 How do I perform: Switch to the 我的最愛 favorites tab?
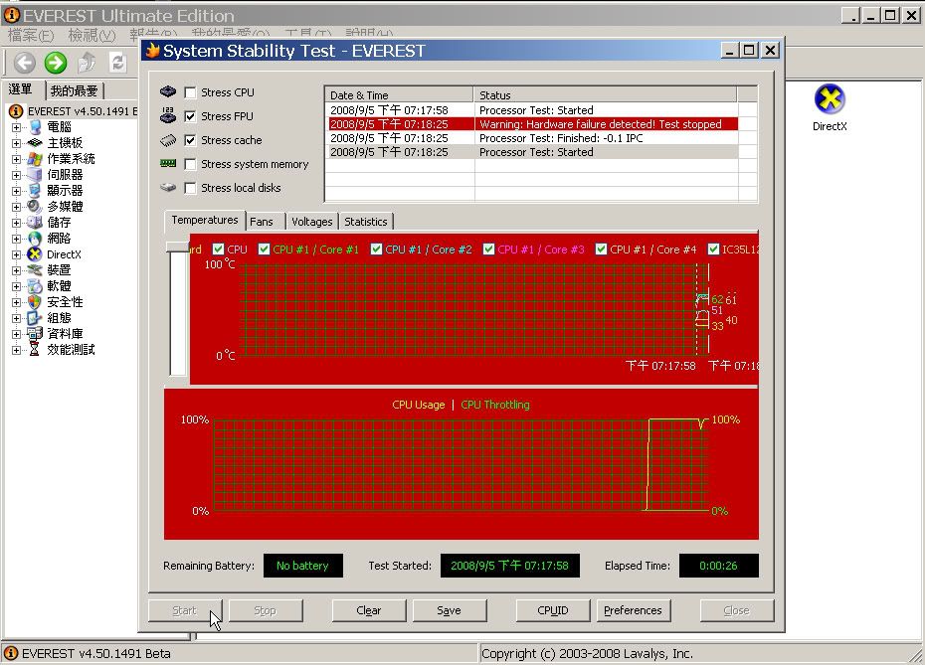coord(74,90)
